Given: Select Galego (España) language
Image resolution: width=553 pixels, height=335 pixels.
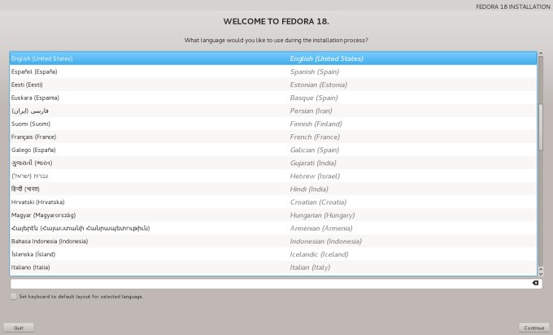Looking at the screenshot, I should 273,150.
